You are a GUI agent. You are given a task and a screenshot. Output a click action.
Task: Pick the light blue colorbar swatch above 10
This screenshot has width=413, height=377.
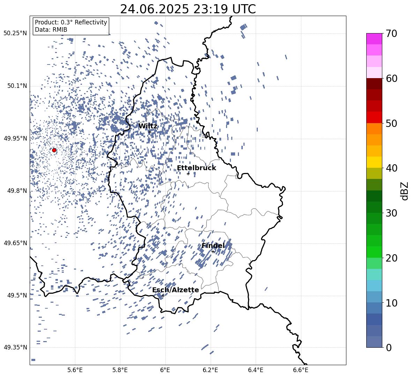374,286
